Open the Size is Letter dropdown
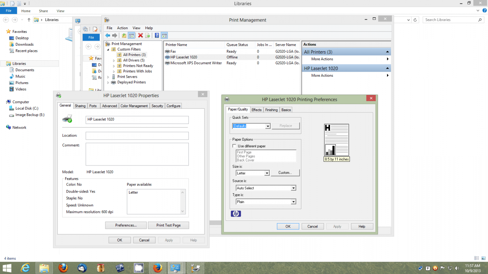The width and height of the screenshot is (488, 274). (267, 173)
